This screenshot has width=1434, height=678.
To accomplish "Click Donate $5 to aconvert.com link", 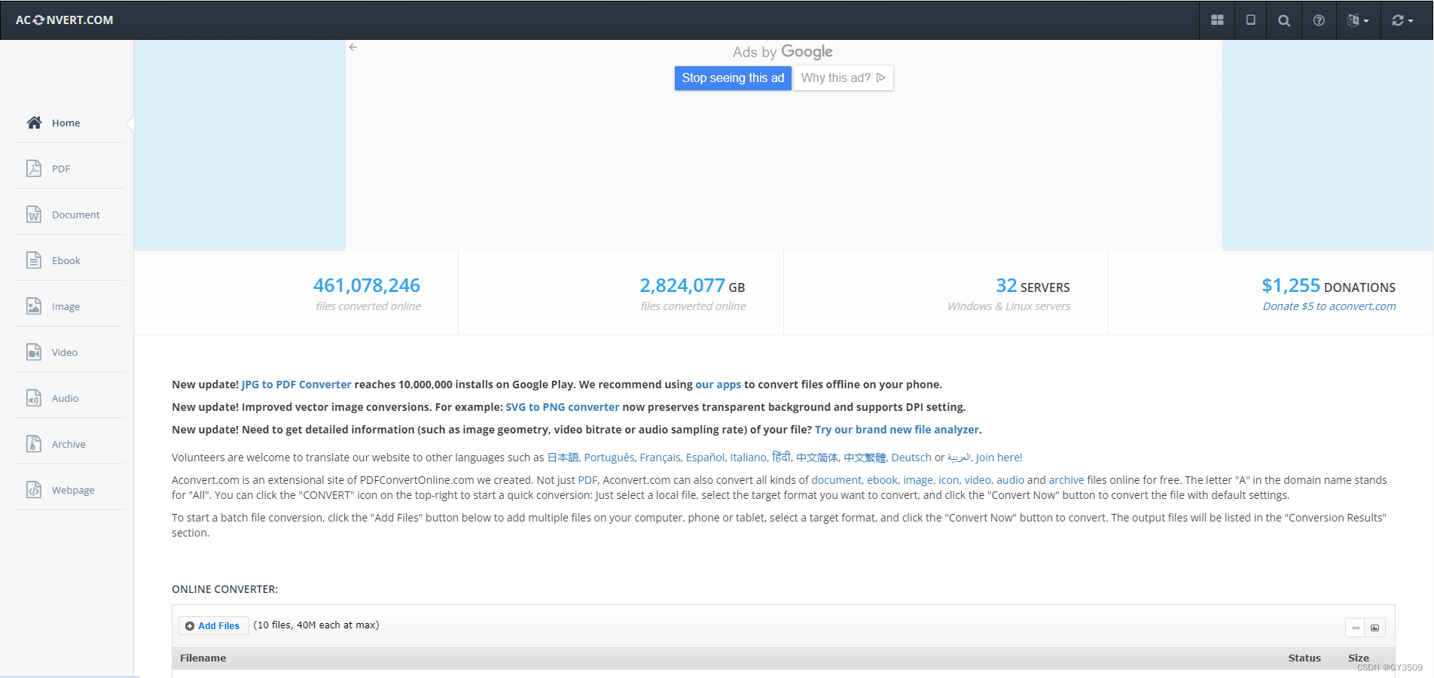I will pos(1329,306).
